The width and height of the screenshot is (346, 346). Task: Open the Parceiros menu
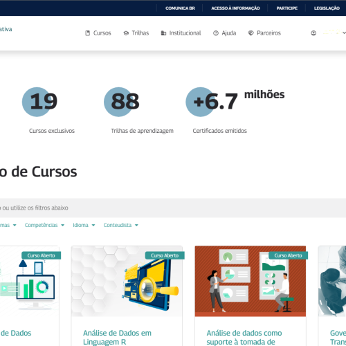[264, 33]
